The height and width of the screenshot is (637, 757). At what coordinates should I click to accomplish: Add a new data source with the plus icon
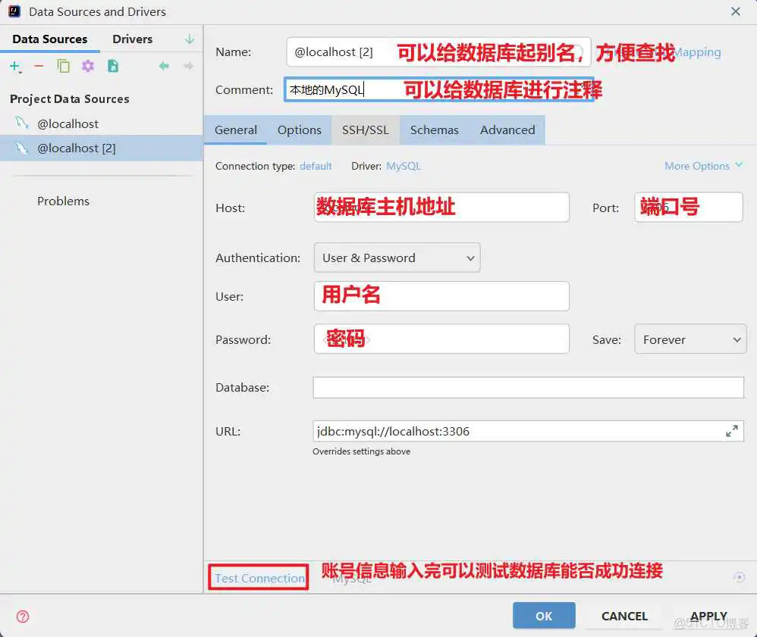coord(15,66)
